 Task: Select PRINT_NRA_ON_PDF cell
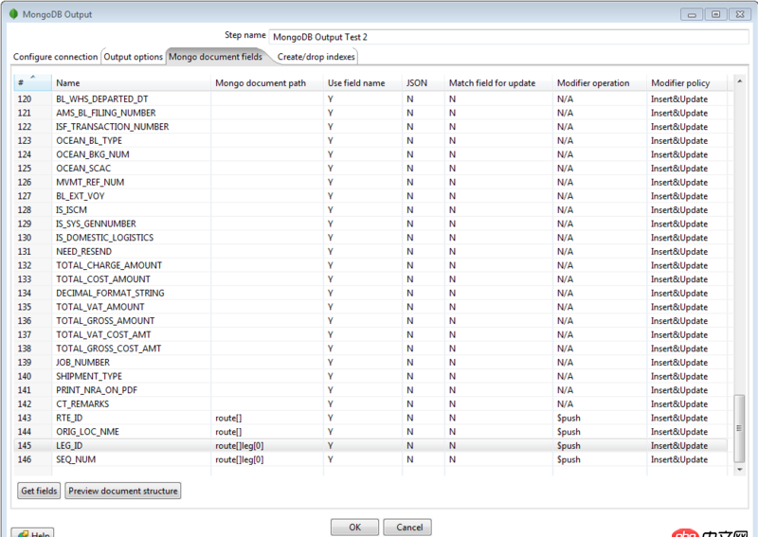[131, 390]
